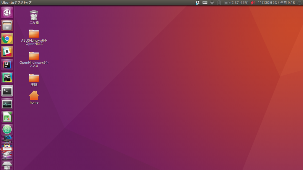Screen dimensions: 303x170
Task: Click the date and time 午前 9:18
Action: 276,3
